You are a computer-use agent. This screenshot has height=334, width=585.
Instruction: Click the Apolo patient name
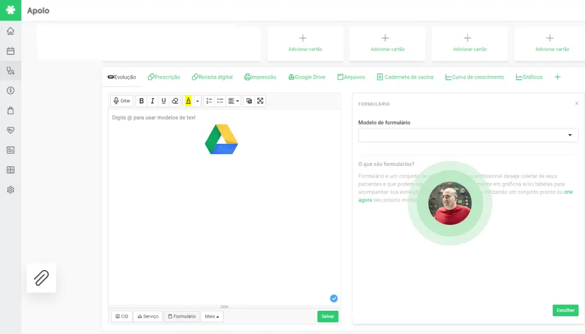click(38, 10)
